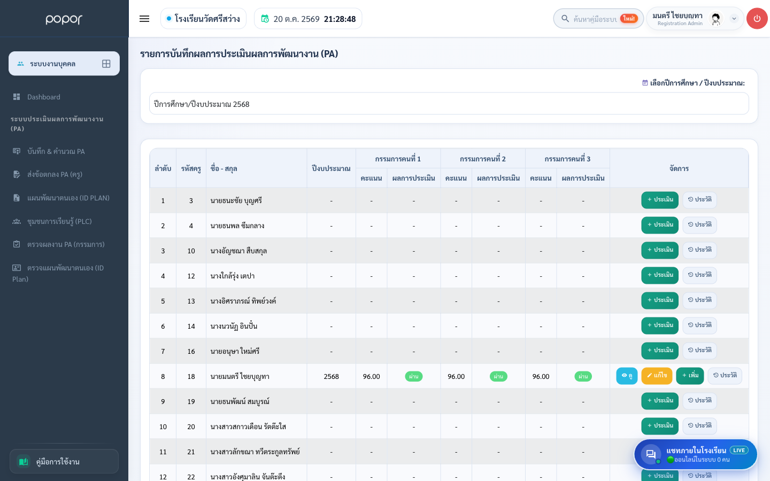
Task: Open the grid icon beside ระบบงานบุคคล
Action: coord(106,64)
